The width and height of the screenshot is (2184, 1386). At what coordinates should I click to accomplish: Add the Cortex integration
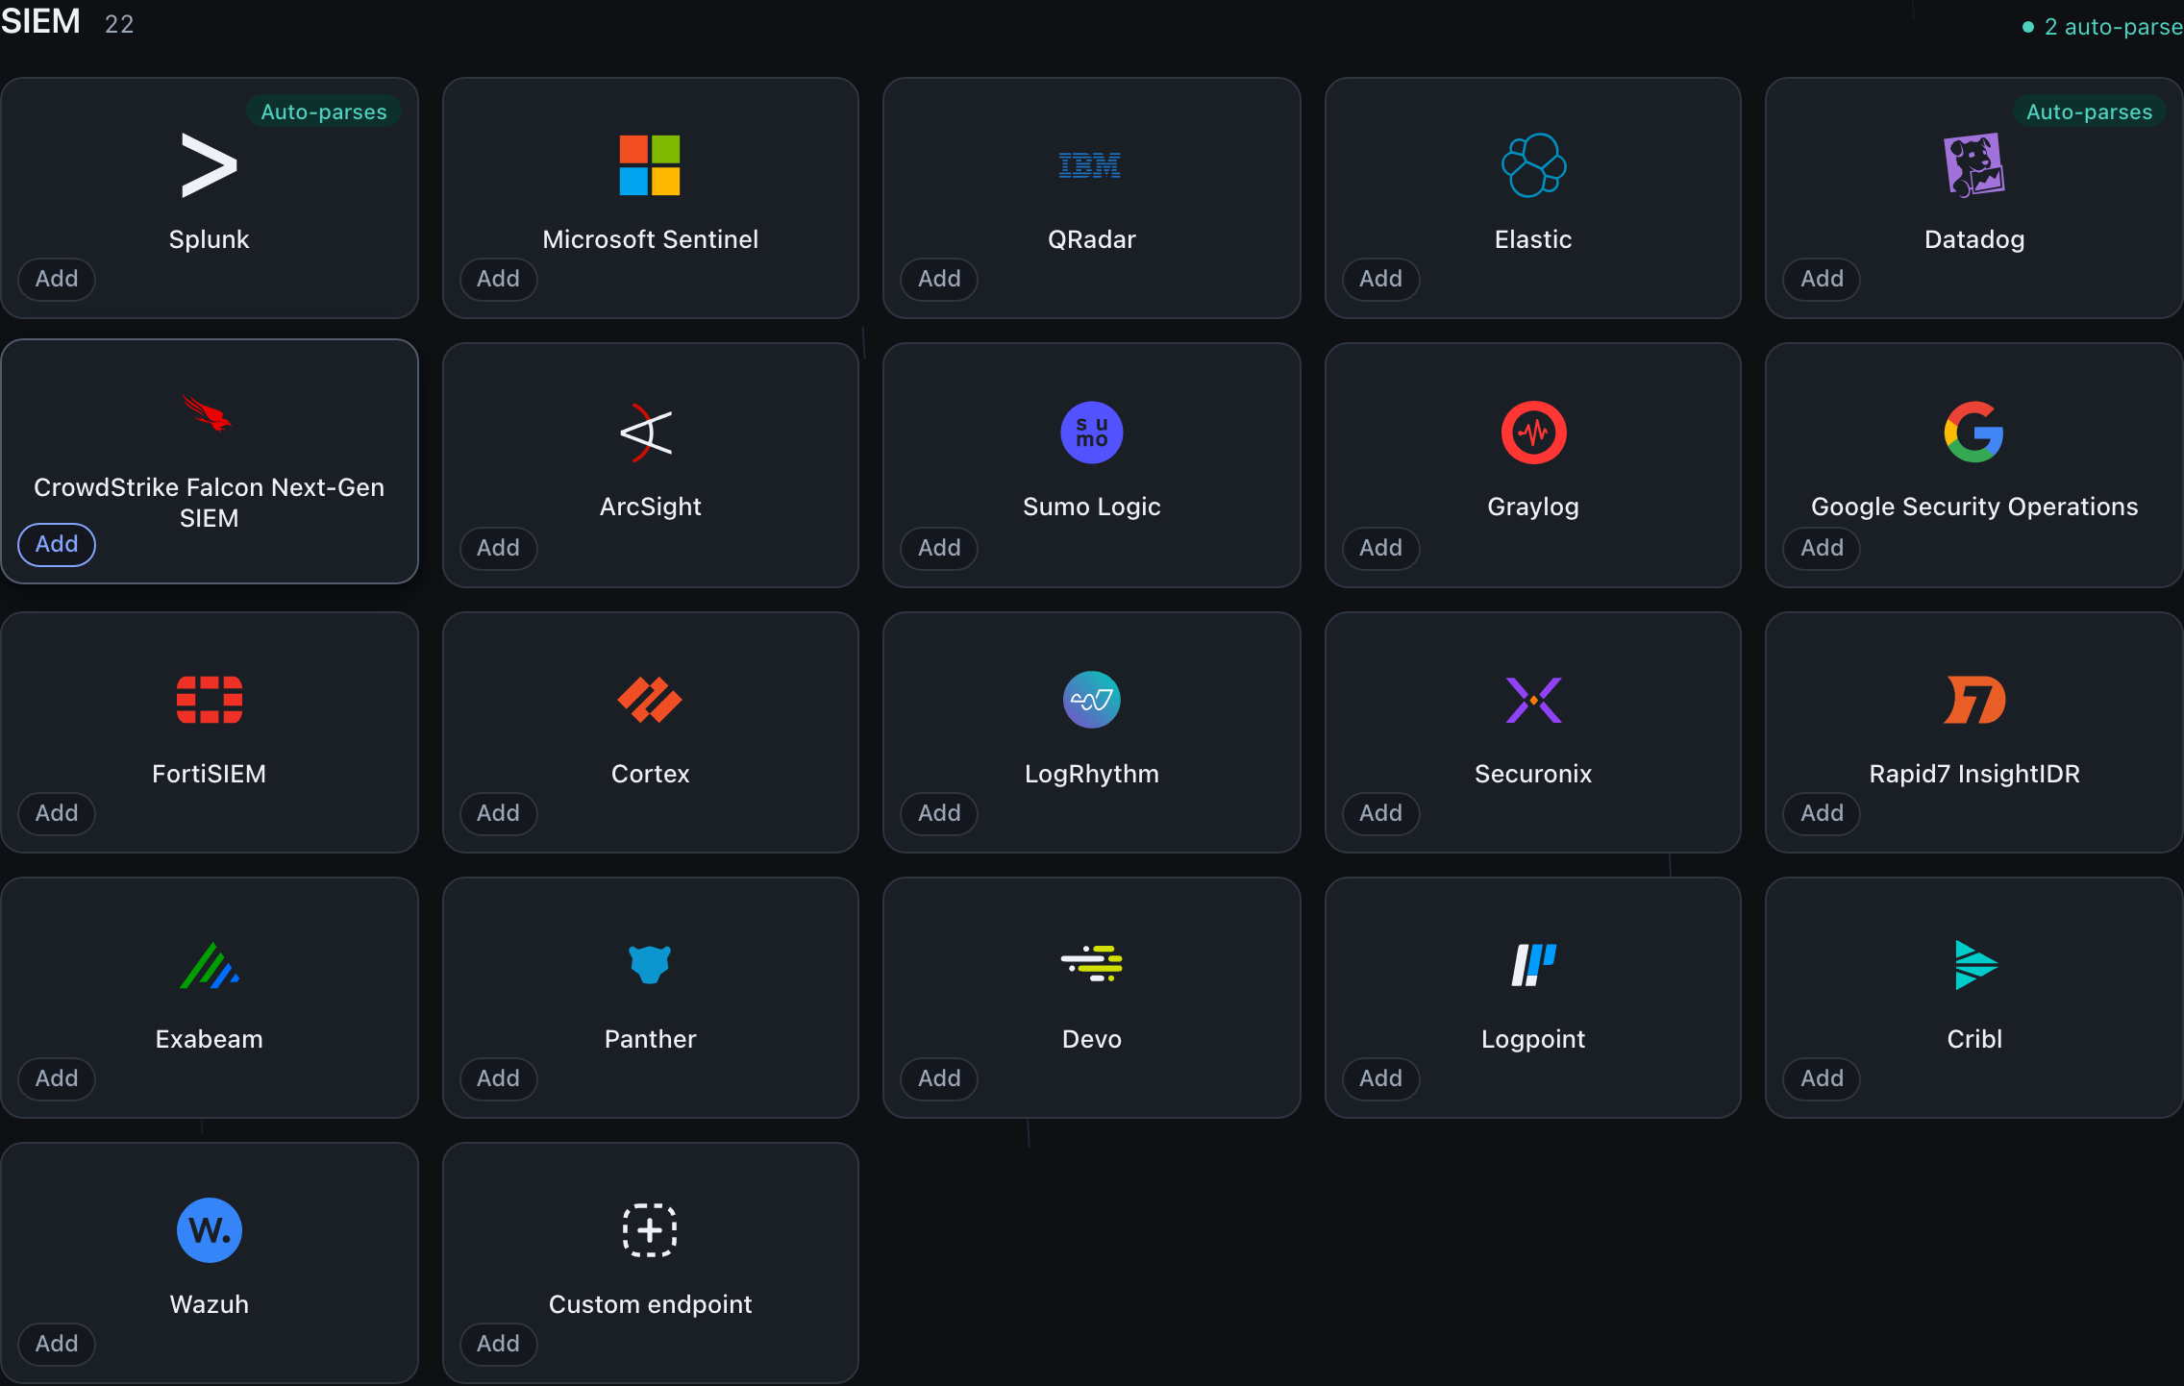click(498, 813)
